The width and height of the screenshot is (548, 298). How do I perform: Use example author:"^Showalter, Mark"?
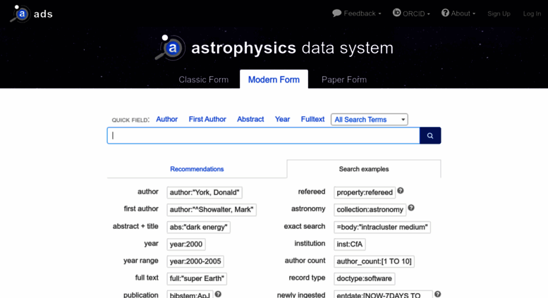click(x=212, y=210)
